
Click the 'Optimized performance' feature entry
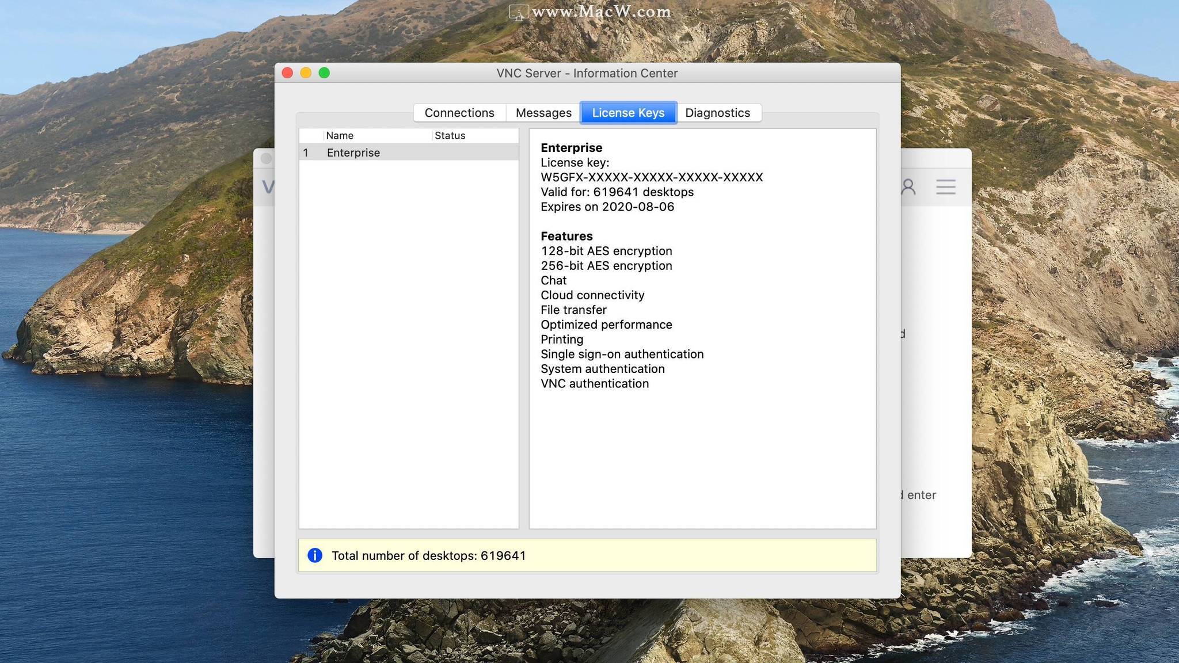pos(606,325)
